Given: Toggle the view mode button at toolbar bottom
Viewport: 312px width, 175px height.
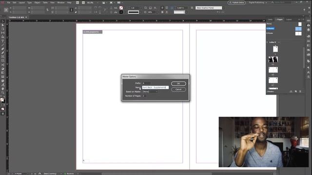Looking at the screenshot, I should [2, 113].
